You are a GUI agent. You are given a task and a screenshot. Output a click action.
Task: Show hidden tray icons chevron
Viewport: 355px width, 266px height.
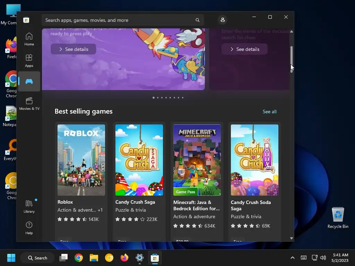293,258
